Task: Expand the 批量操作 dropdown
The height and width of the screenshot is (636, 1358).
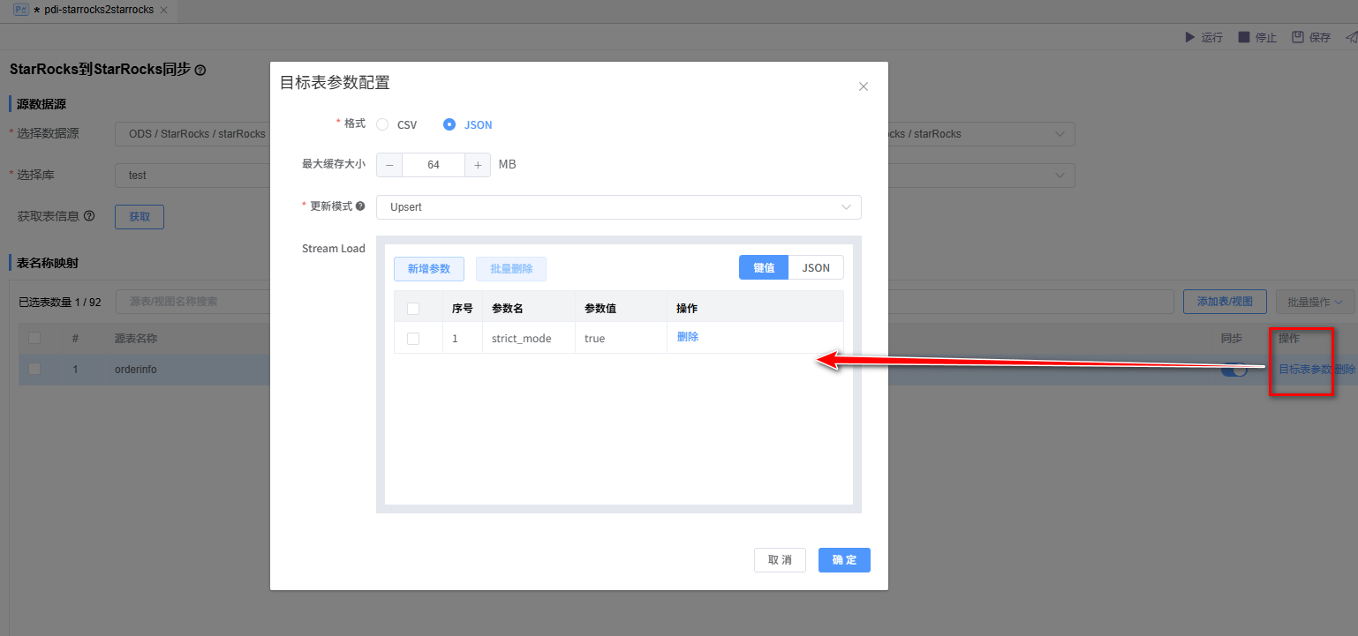Action: point(1315,302)
